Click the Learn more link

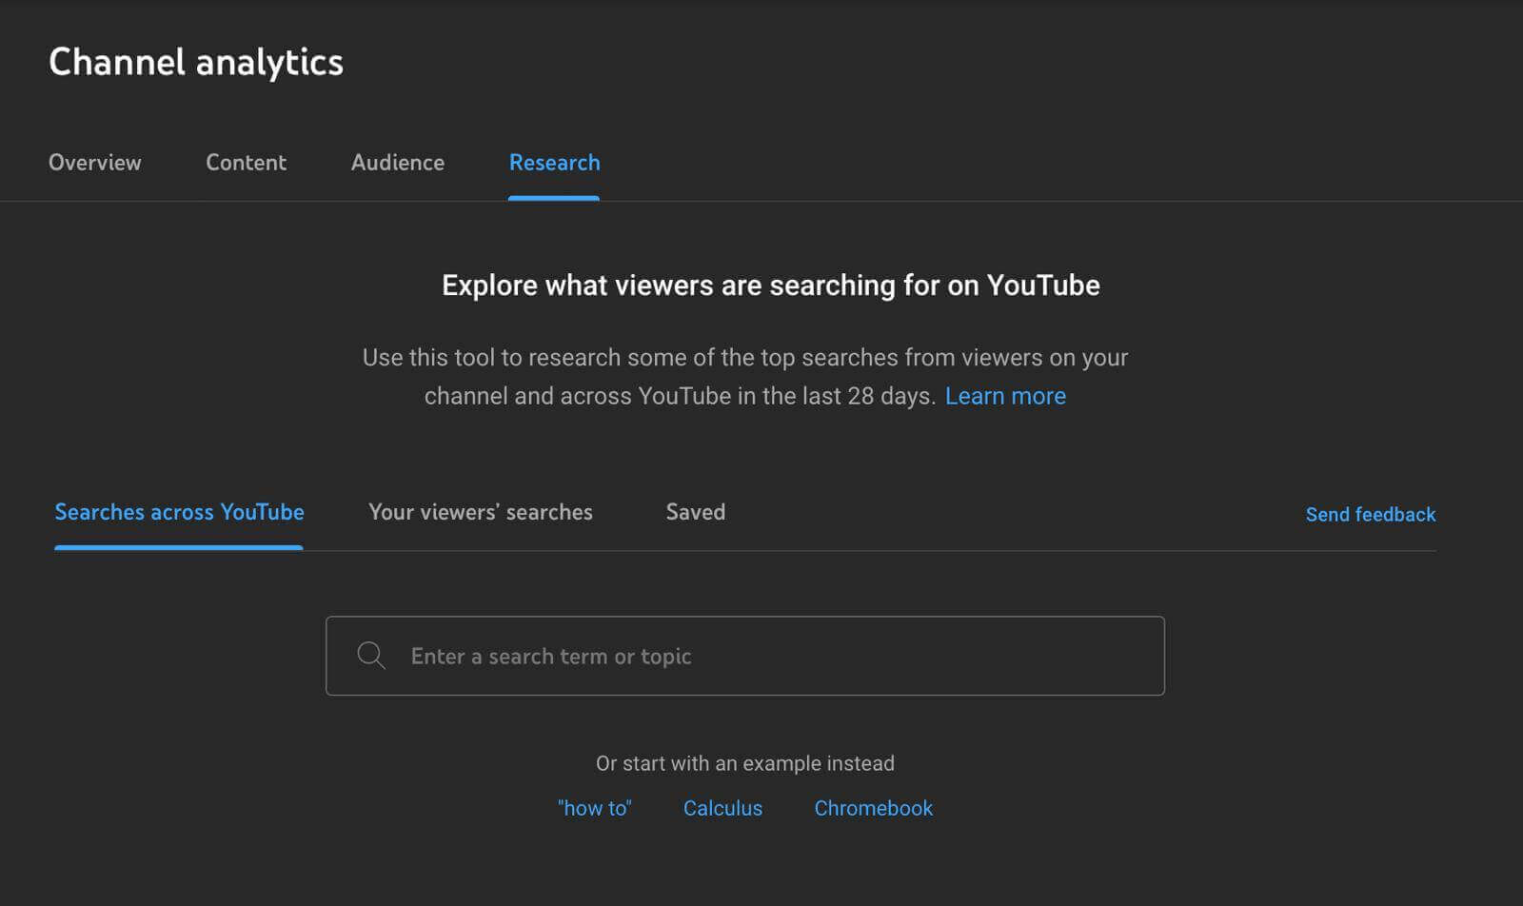click(x=1006, y=396)
